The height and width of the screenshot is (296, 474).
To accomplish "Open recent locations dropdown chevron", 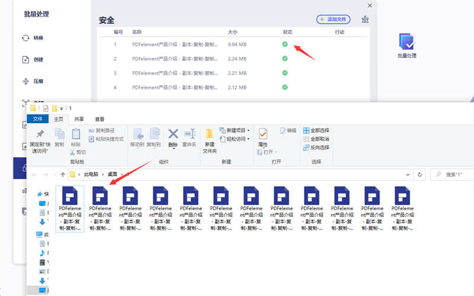I will click(x=55, y=175).
